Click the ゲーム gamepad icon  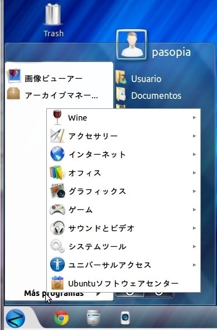(57, 209)
